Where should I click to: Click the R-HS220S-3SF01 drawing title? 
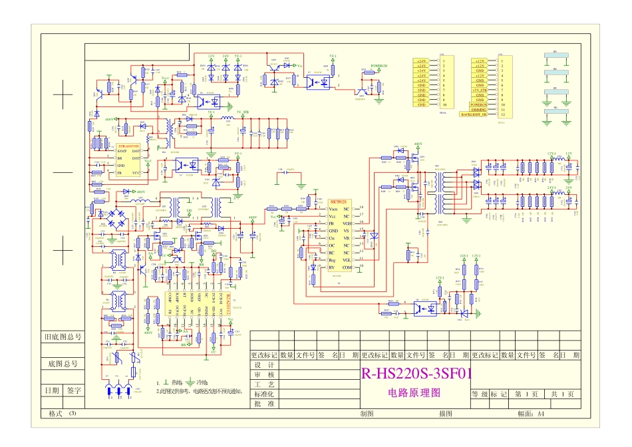tap(415, 373)
